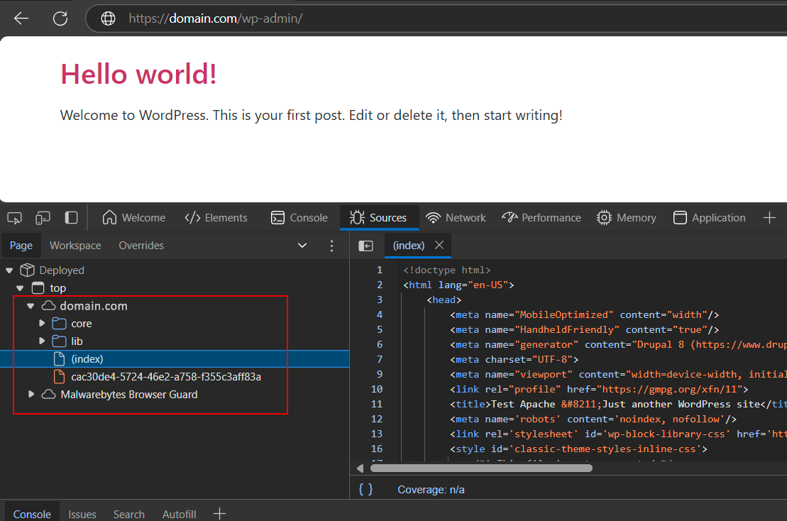Viewport: 787px width, 521px height.
Task: Click the dock placement icon
Action: [x=70, y=217]
